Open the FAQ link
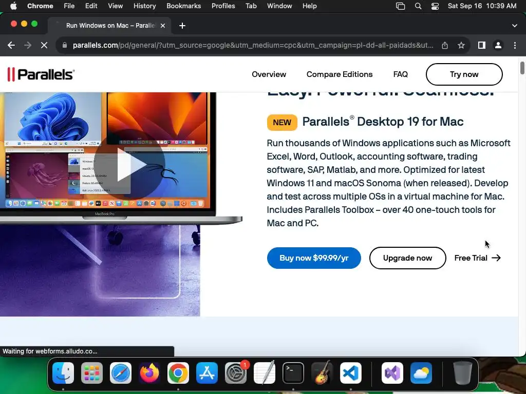 point(400,74)
